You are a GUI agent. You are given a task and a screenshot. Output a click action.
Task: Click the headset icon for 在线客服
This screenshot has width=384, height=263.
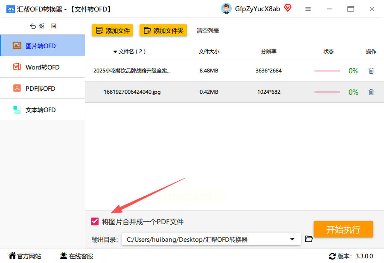pos(64,256)
